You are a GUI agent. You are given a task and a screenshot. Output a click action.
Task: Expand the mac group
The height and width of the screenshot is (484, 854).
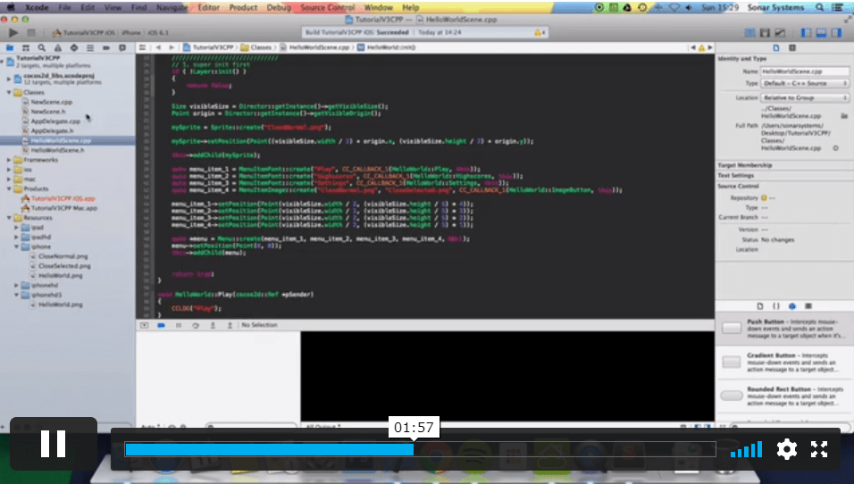9,179
